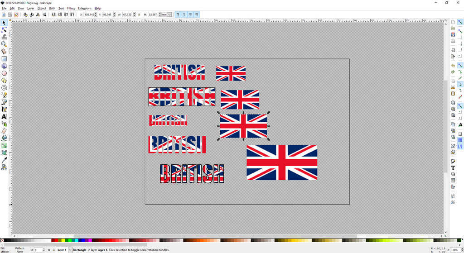464x253 pixels.
Task: Select the Calligraphy tool
Action: tap(4, 110)
